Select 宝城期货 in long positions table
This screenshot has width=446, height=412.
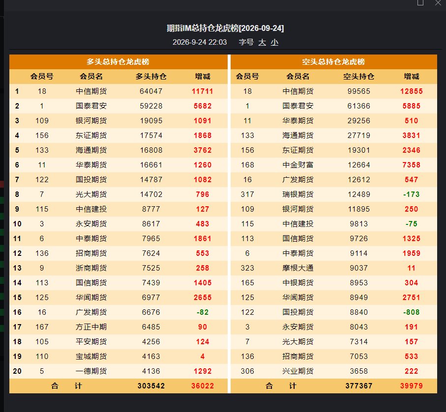pos(91,357)
